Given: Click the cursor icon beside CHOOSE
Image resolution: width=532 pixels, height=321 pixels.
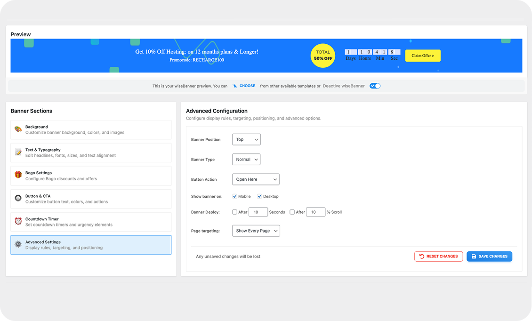Looking at the screenshot, I should pyautogui.click(x=234, y=86).
